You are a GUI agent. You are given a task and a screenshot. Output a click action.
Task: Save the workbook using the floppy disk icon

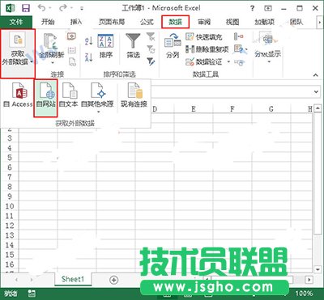tap(26, 8)
